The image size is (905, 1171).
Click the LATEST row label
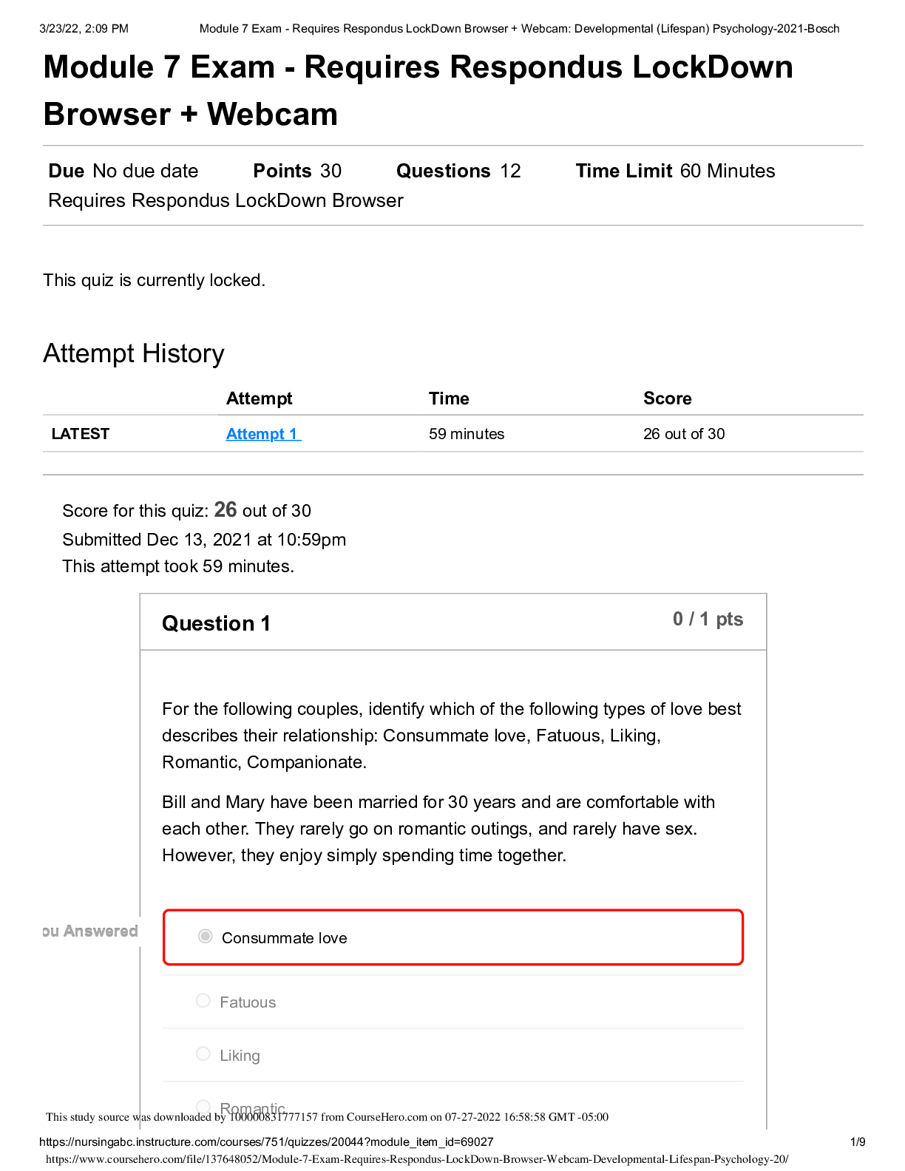81,434
